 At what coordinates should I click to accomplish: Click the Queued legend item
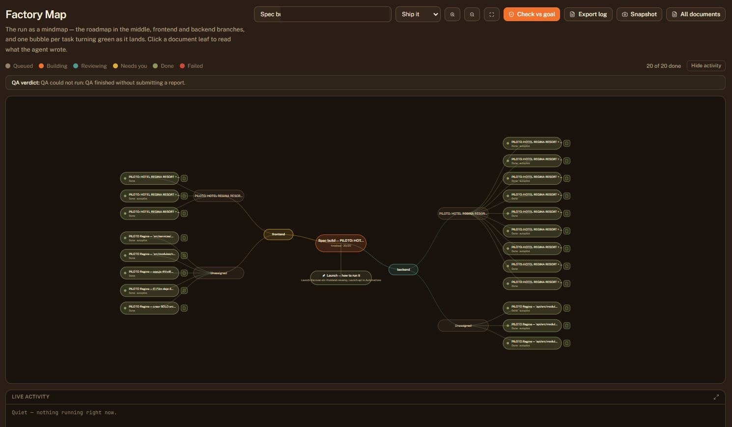pos(19,66)
